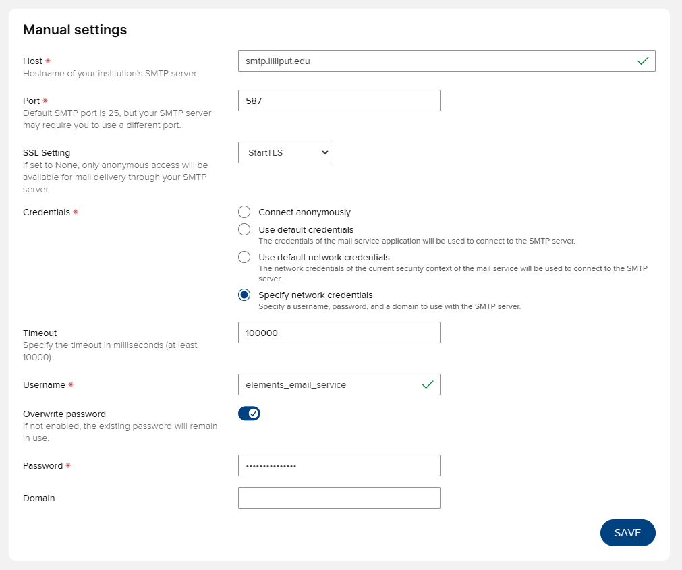Screen dimensions: 682x570
Task: Click the green checkmark in Host field
Action: point(643,61)
